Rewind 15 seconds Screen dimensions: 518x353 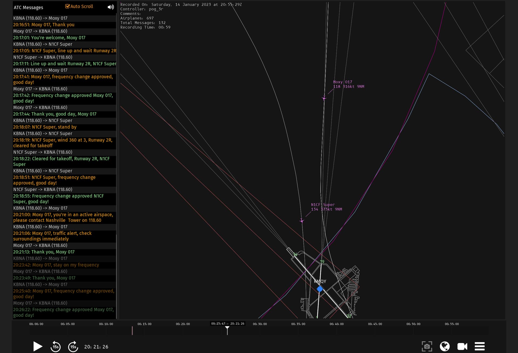point(56,347)
